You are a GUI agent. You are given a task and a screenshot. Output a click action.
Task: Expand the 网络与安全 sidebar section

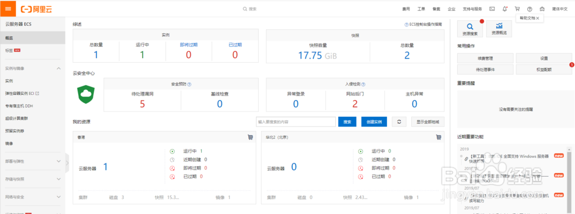tap(59, 197)
